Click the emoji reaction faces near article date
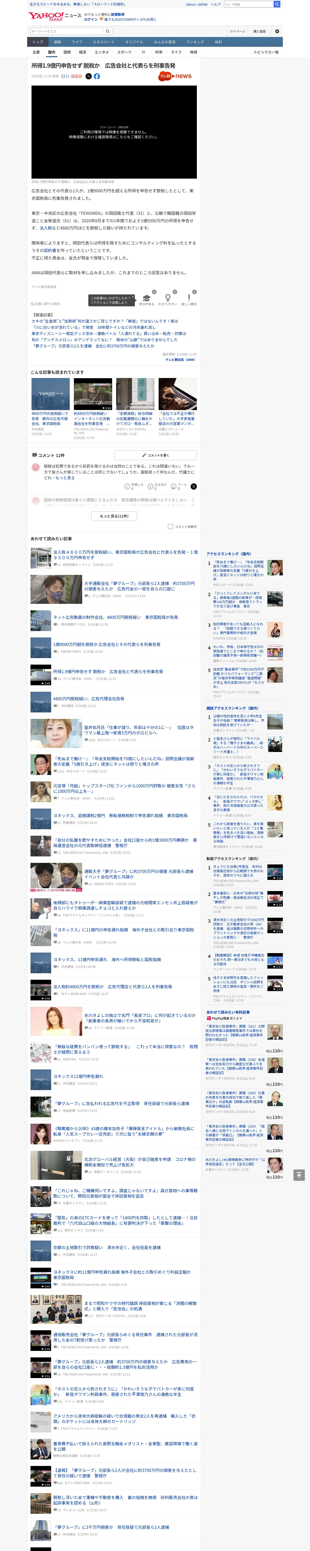The height and width of the screenshot is (1551, 310). (x=77, y=77)
